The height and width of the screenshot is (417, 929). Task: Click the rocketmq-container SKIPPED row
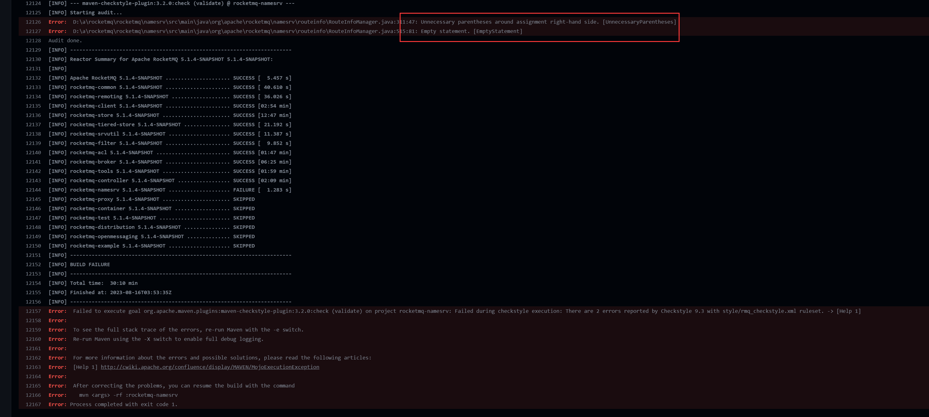click(x=151, y=208)
